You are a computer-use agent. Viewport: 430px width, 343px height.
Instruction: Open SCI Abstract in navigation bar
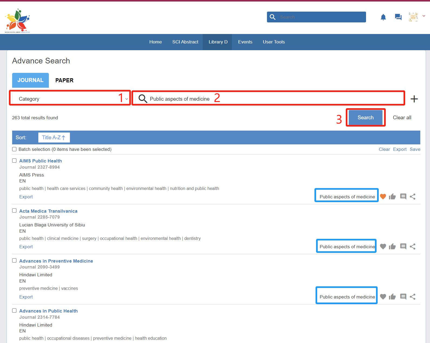point(185,42)
